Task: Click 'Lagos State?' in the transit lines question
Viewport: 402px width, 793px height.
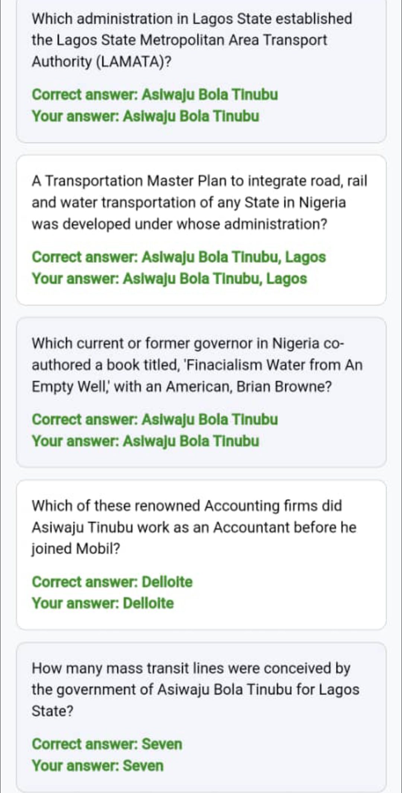Action: coord(52,711)
